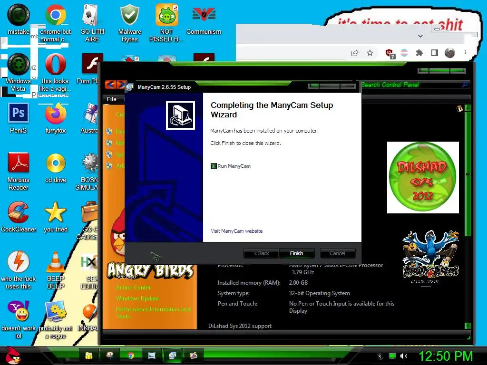Open Chrome's three-dot menu
Image resolution: width=487 pixels, height=365 pixels.
point(465,52)
